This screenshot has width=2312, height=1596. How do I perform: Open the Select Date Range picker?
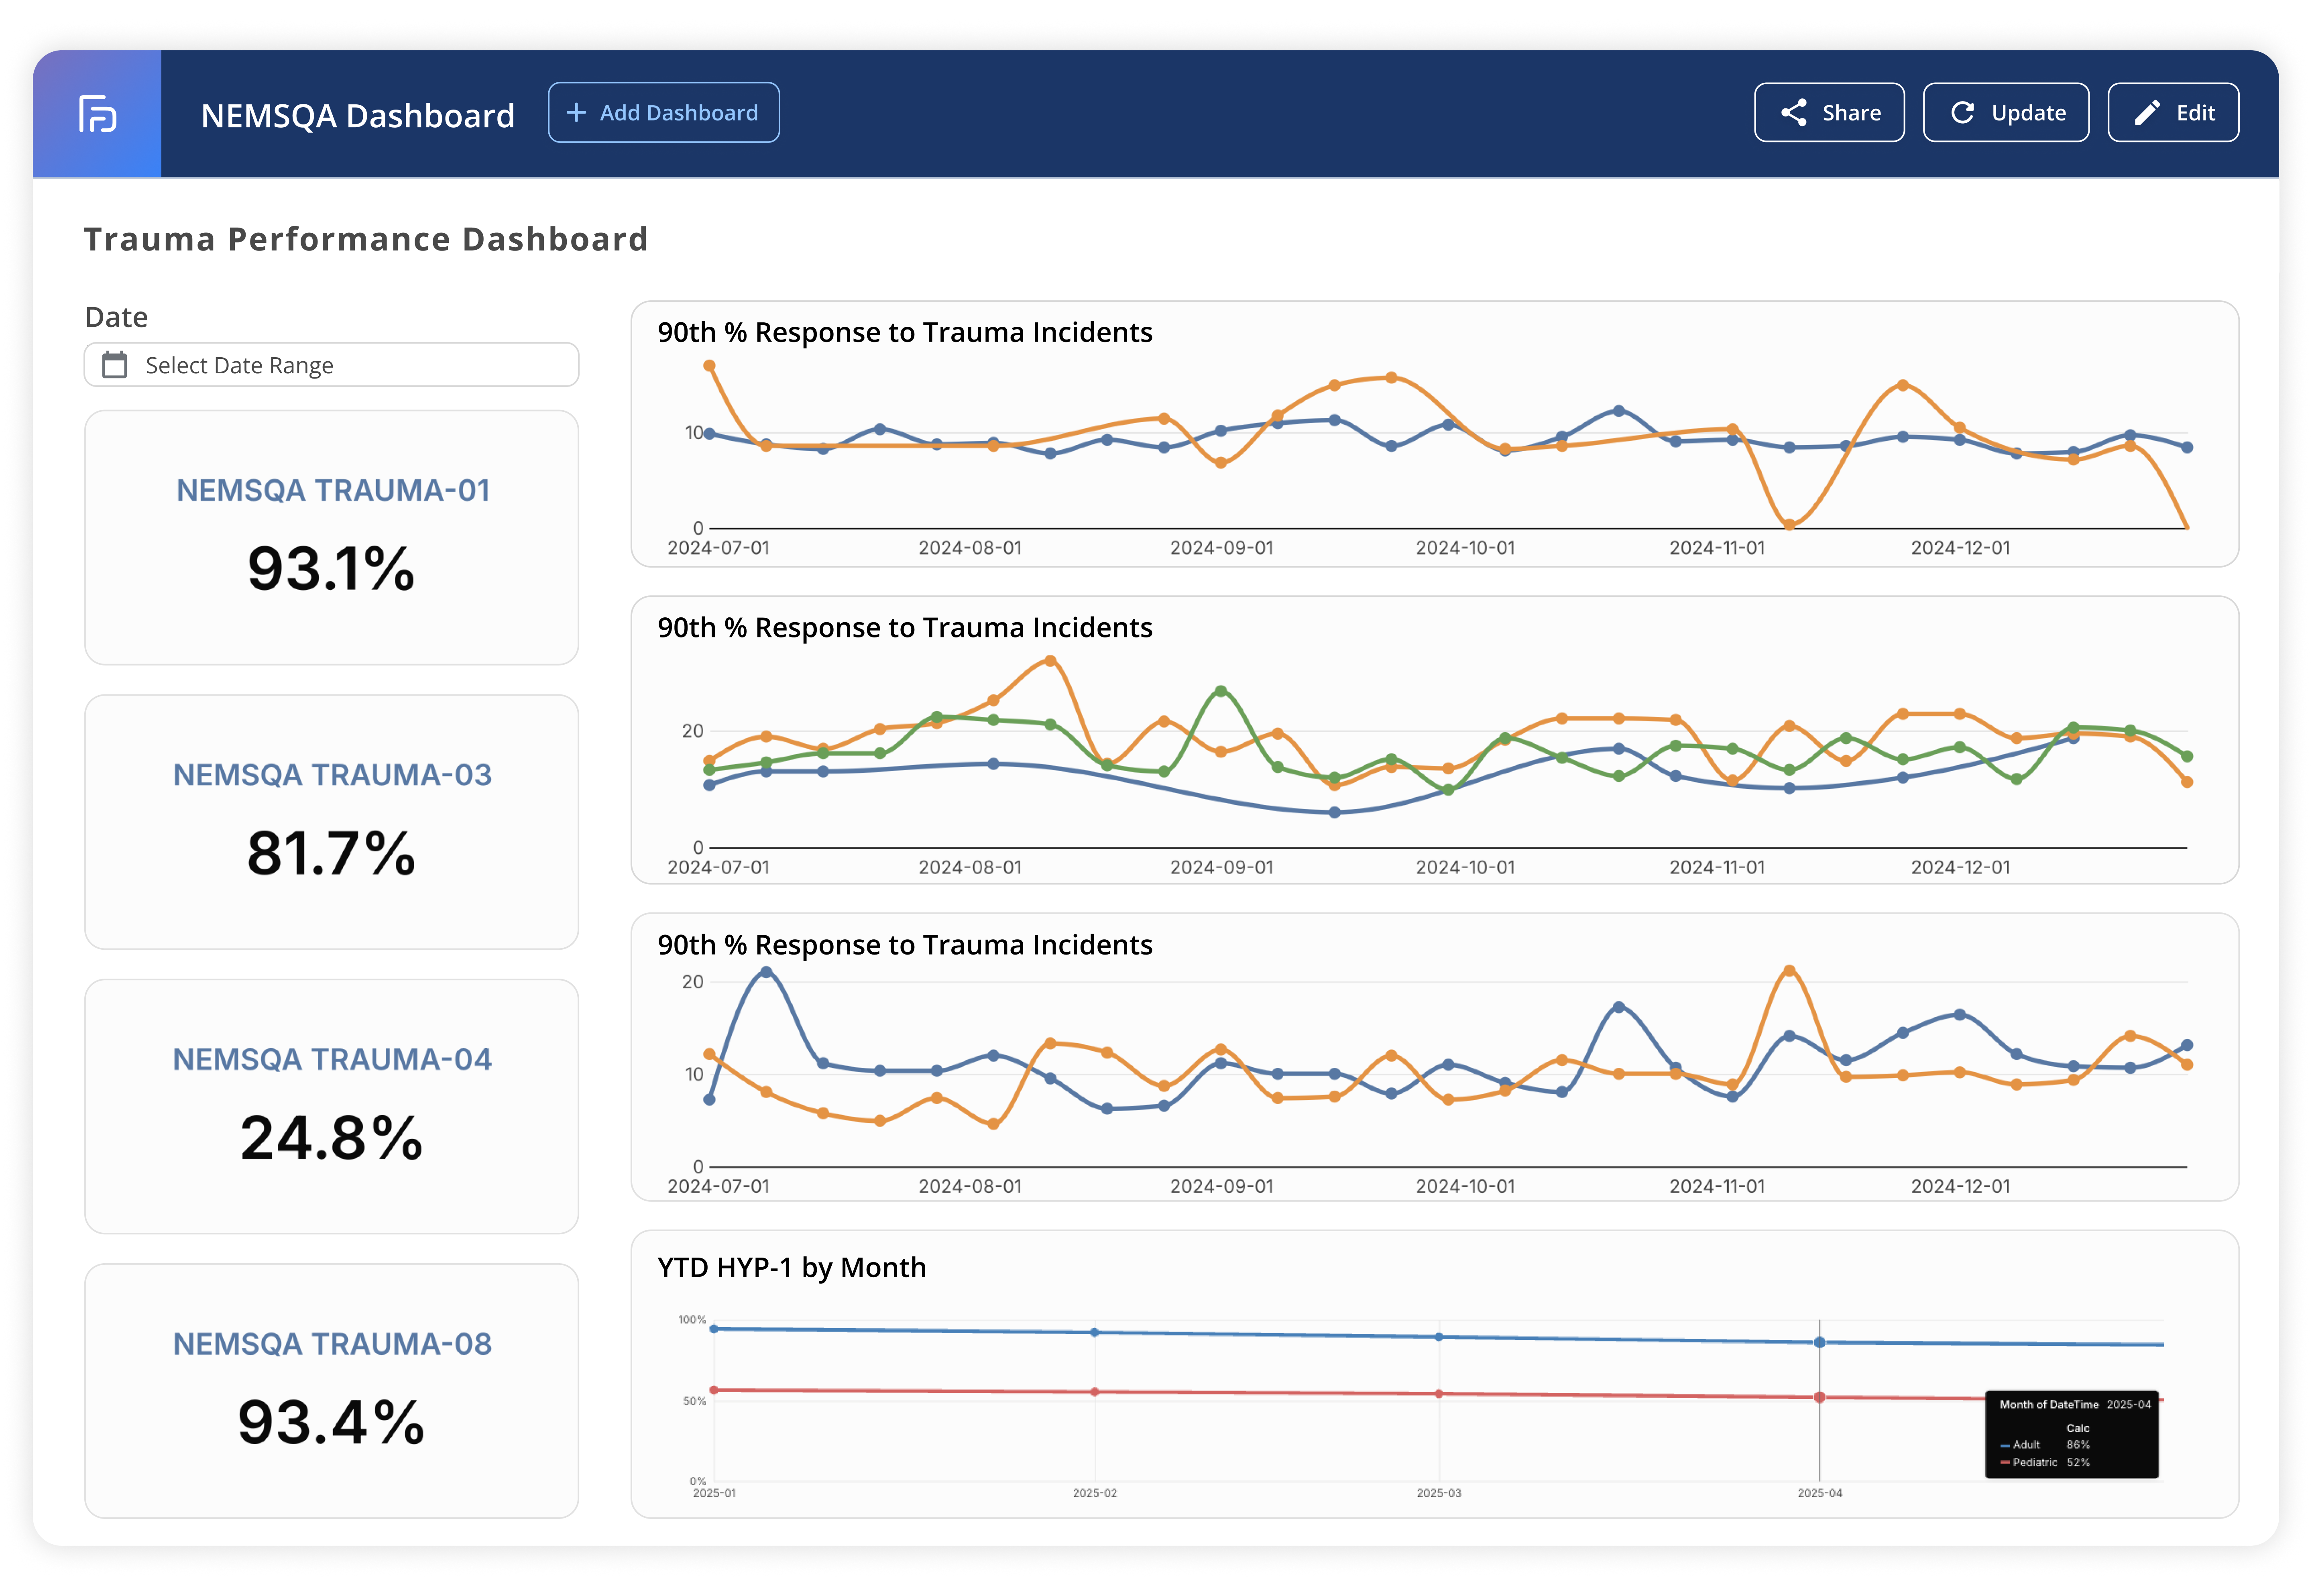pos(331,365)
